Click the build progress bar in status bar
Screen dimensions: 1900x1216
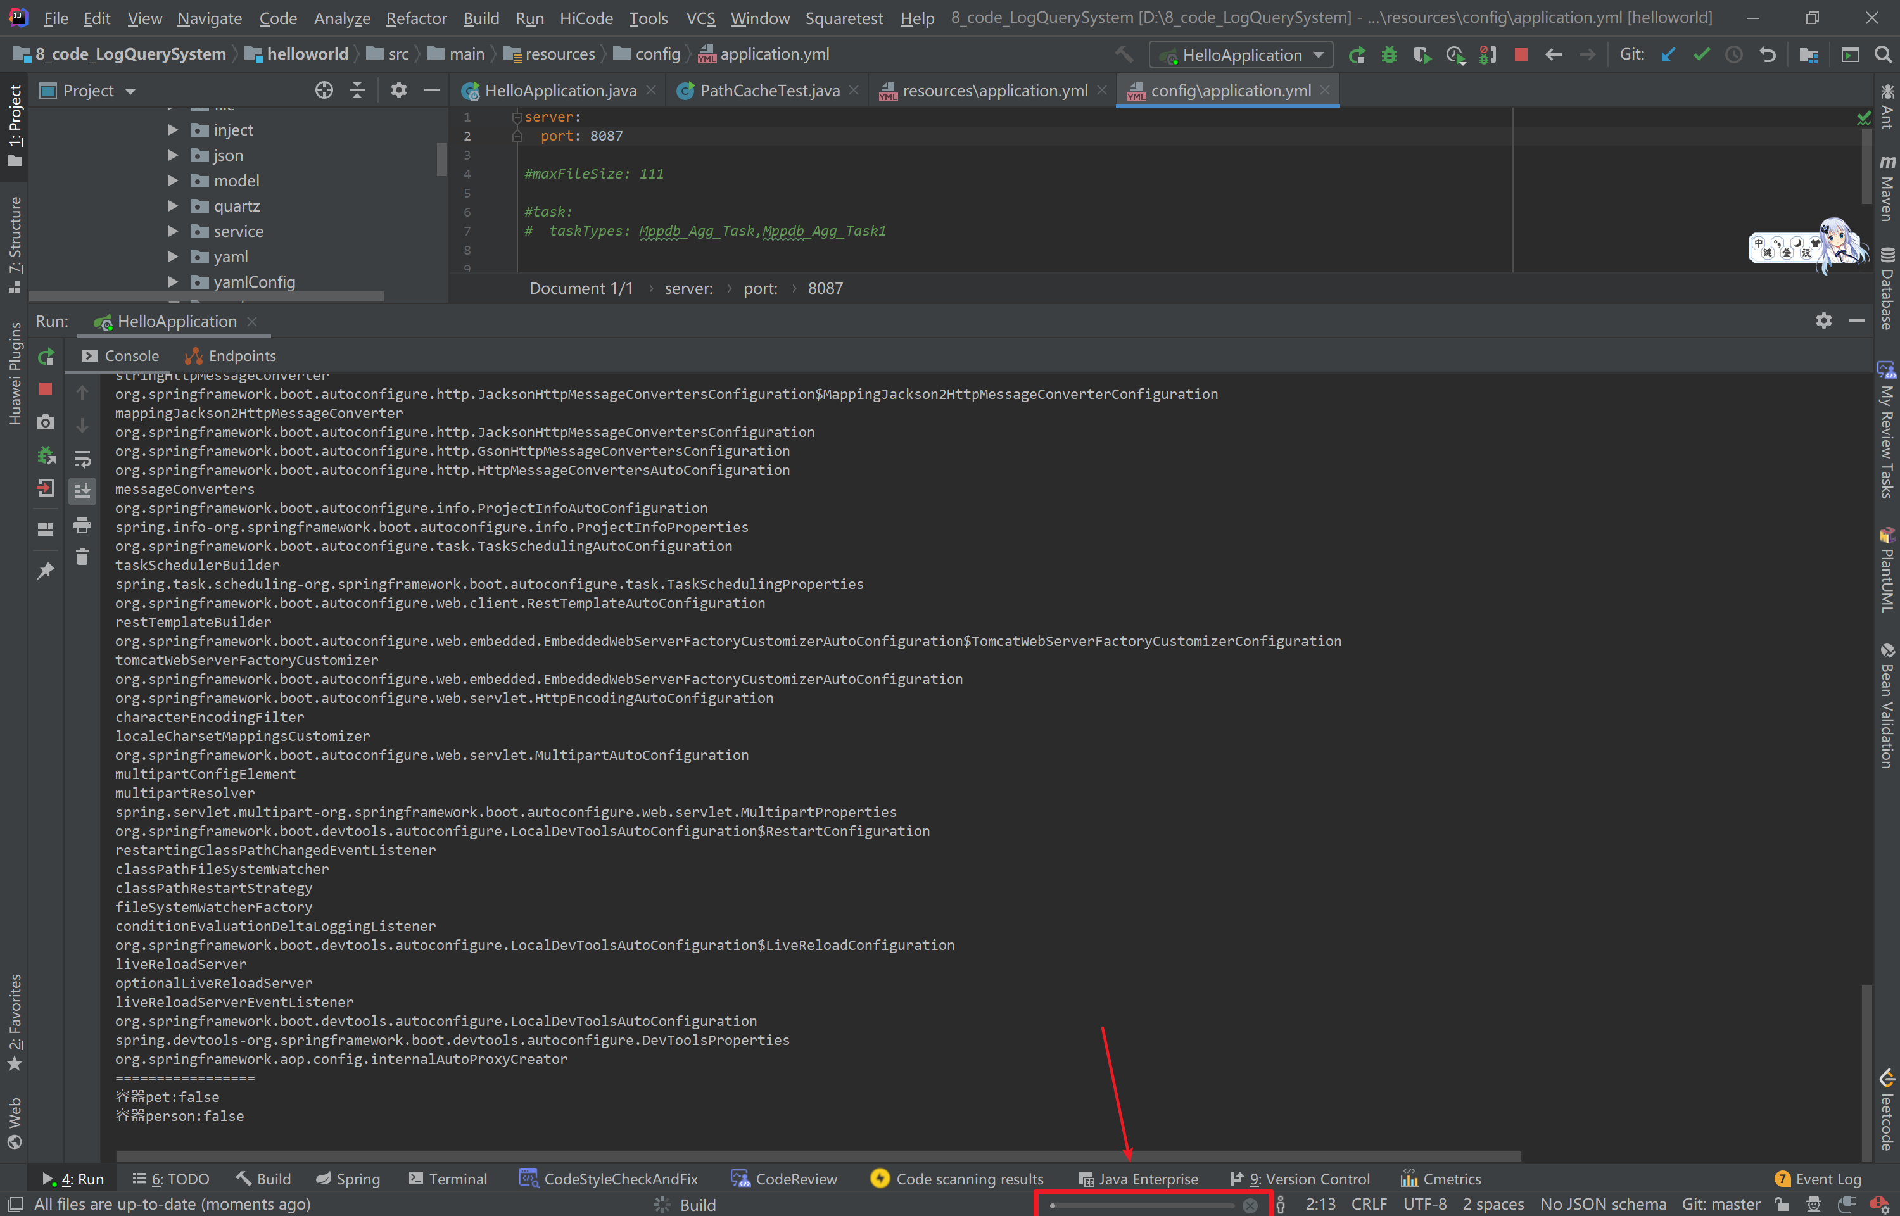1142,1206
